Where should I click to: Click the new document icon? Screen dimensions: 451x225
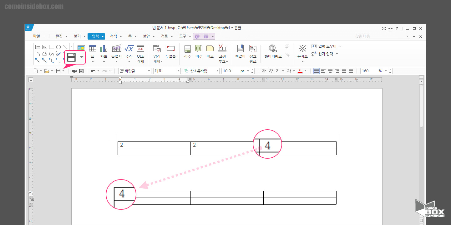click(x=36, y=71)
